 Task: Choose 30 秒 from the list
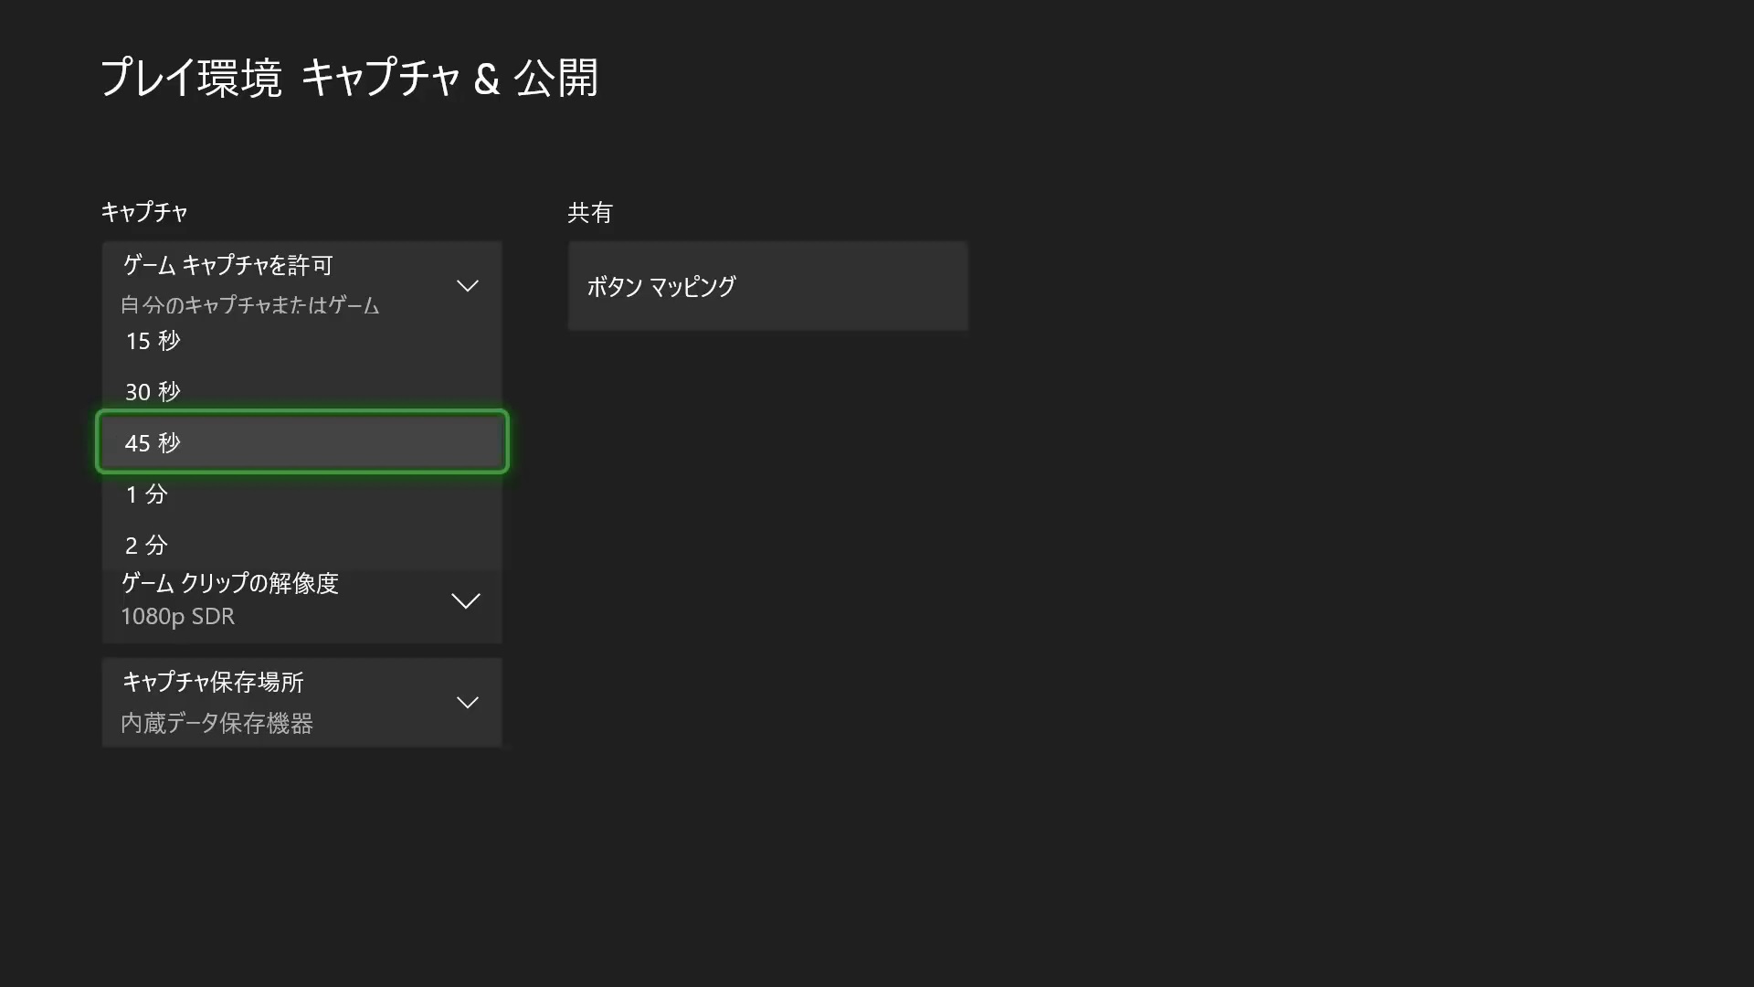pos(153,392)
